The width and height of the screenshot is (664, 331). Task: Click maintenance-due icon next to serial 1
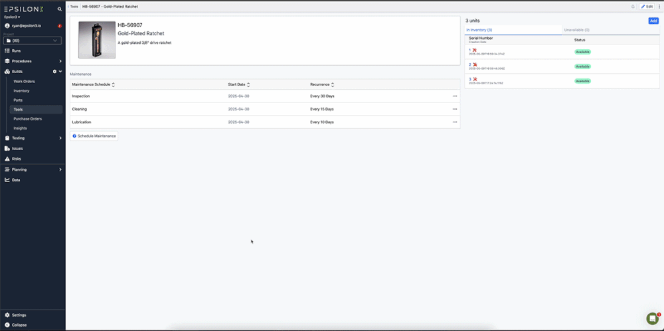click(x=474, y=50)
